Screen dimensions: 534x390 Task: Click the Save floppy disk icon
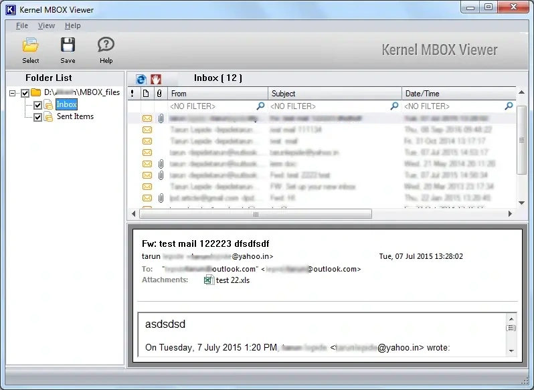pos(68,45)
